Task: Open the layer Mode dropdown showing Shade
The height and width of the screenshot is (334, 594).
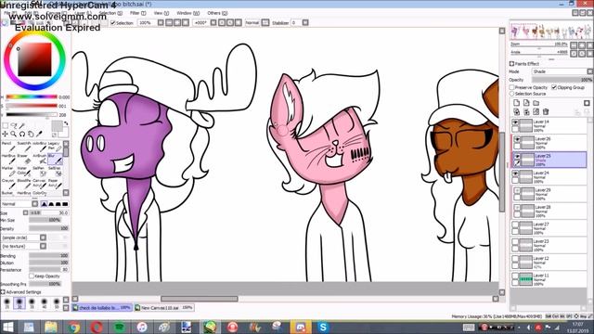Action: coord(562,71)
